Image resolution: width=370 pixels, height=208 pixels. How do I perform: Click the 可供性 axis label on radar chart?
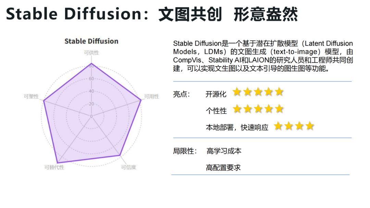pyautogui.click(x=91, y=53)
